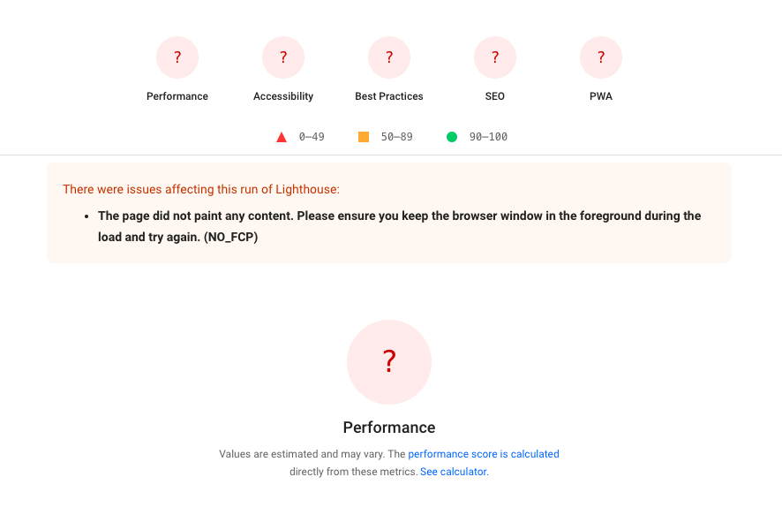
Task: Click the PWA category label
Action: (x=601, y=96)
